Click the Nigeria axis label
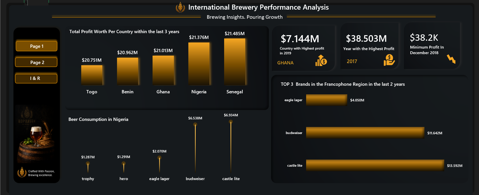Image resolution: width=479 pixels, height=195 pixels. [x=199, y=92]
